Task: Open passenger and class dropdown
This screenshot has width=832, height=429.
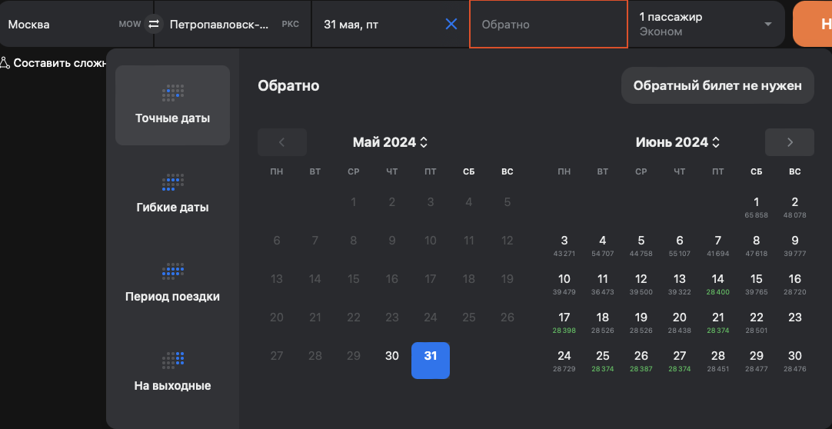Action: (x=706, y=25)
